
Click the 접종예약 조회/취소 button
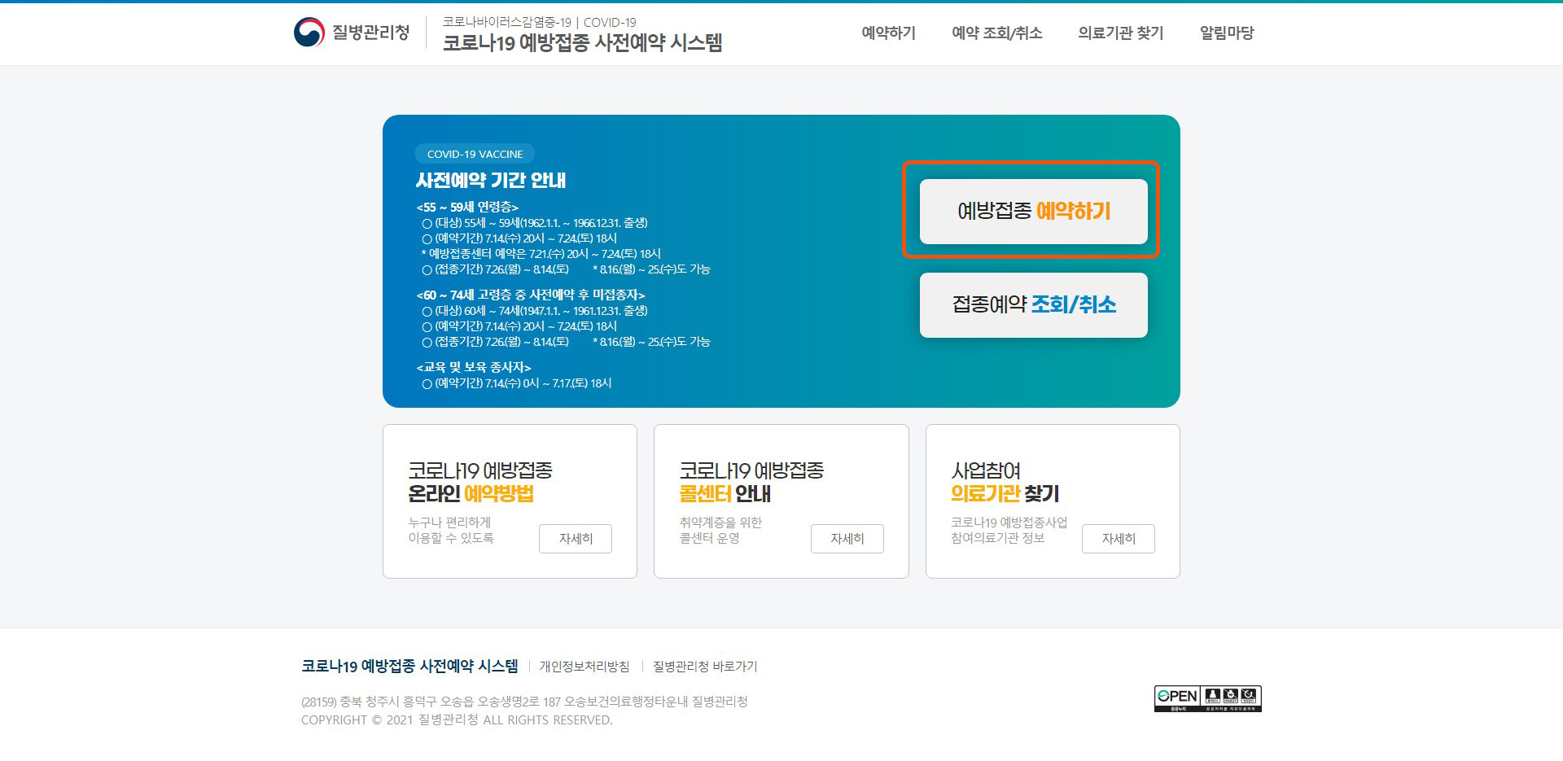1033,305
